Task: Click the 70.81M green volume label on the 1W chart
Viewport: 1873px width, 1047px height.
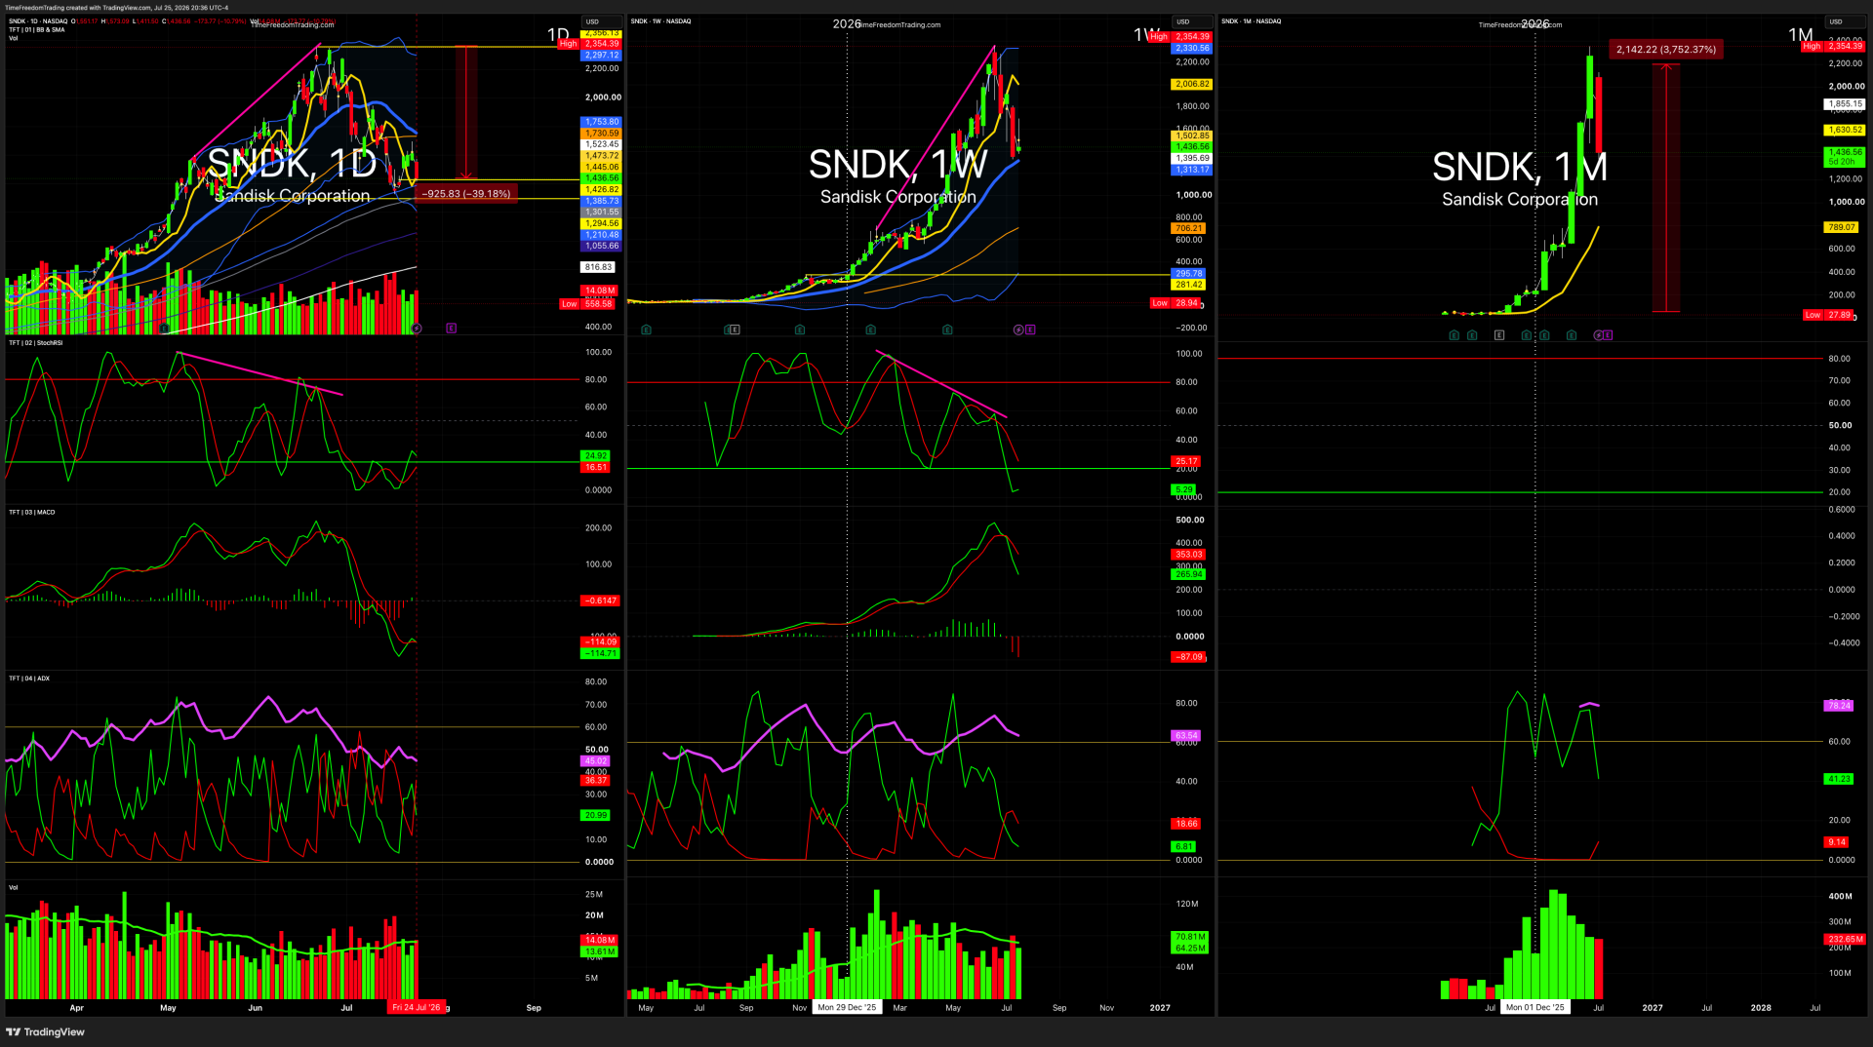Action: pyautogui.click(x=1190, y=937)
